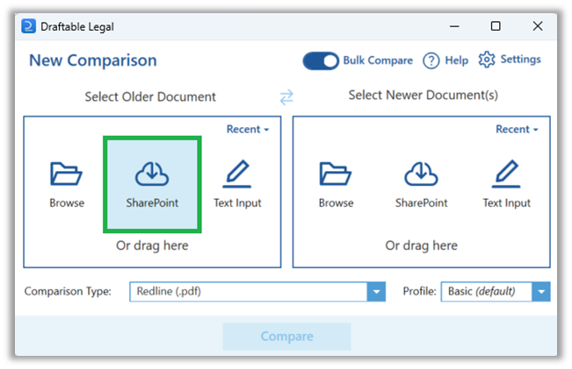
Task: Open Text Input pencil in newer documents panel
Action: coord(506,174)
